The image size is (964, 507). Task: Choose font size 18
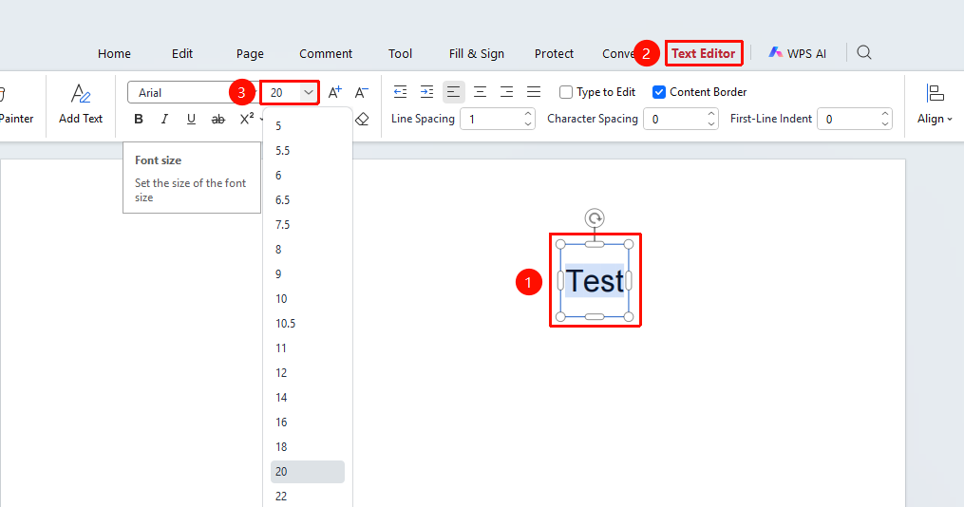(308, 447)
